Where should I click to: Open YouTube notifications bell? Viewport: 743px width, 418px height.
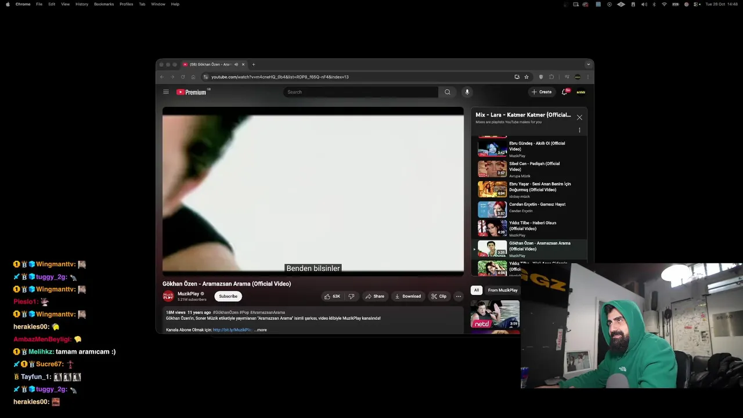(x=564, y=92)
